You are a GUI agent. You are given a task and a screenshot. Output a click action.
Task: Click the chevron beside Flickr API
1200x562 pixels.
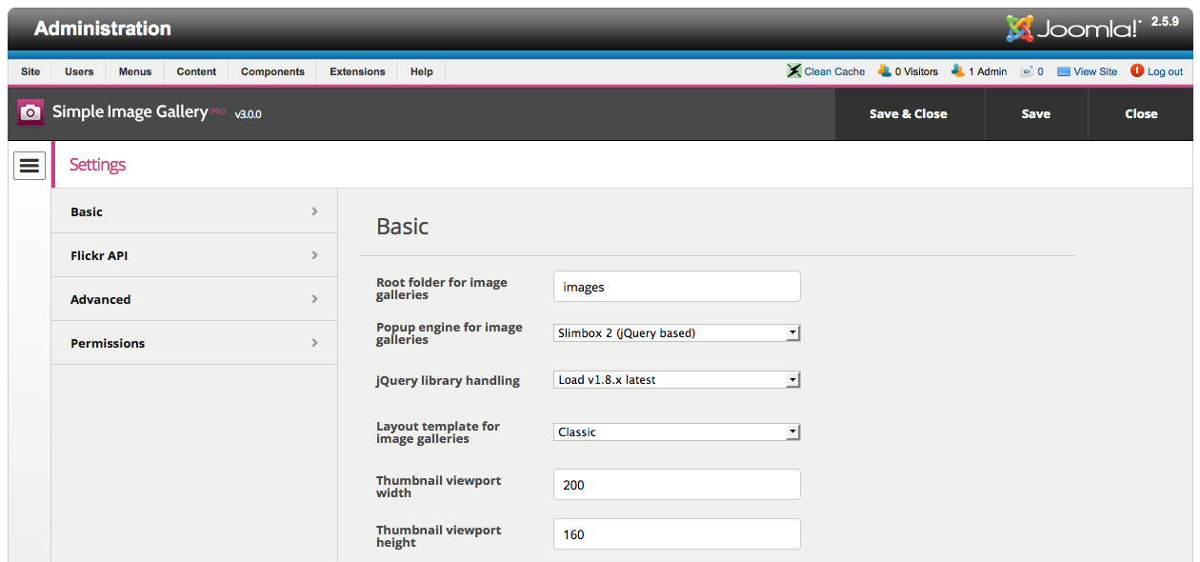click(315, 255)
